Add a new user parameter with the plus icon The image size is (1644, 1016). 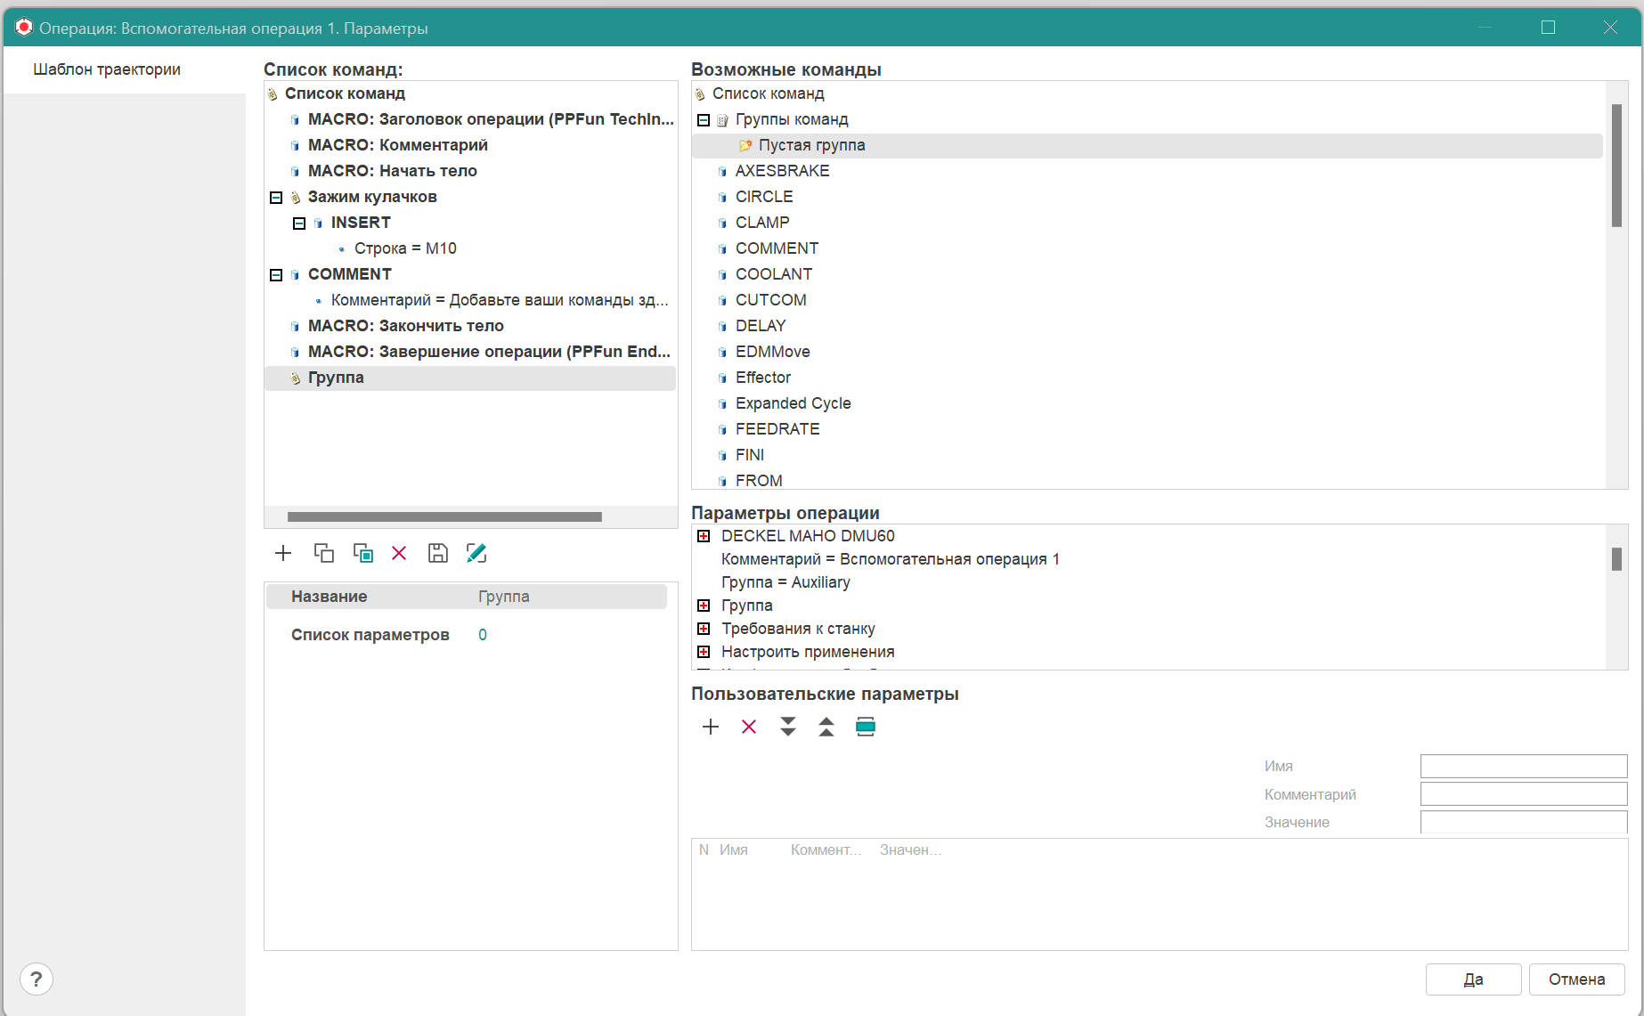pos(711,727)
